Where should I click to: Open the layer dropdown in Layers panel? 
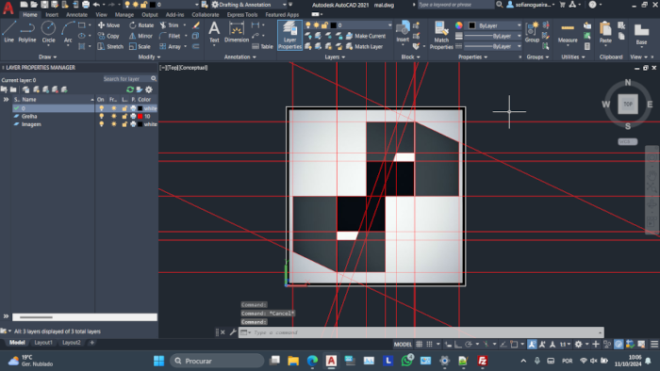(389, 25)
